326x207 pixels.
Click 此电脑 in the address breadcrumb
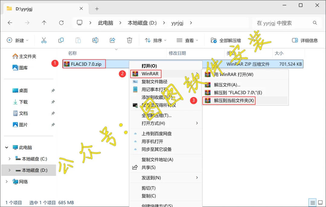106,23
